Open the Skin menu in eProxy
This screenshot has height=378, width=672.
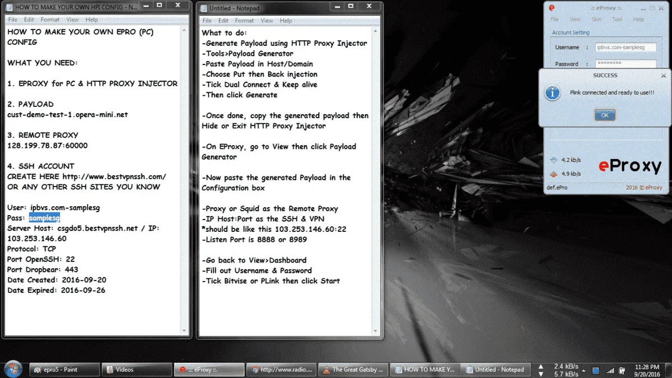click(596, 19)
